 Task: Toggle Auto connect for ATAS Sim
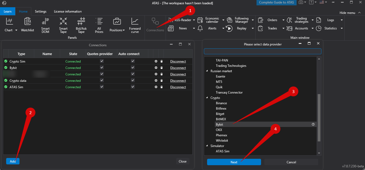click(133, 87)
